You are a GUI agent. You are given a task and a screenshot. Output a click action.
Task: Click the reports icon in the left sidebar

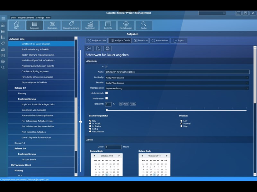click(3, 55)
